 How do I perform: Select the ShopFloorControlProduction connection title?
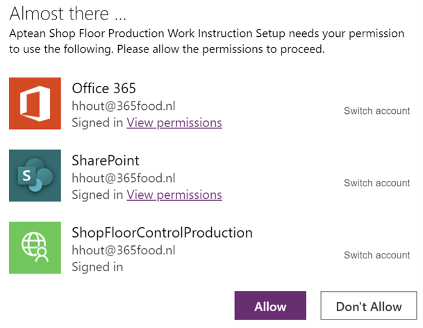click(x=162, y=233)
